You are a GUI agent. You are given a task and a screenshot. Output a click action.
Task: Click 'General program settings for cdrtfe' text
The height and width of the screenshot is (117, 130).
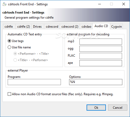coord(29,18)
